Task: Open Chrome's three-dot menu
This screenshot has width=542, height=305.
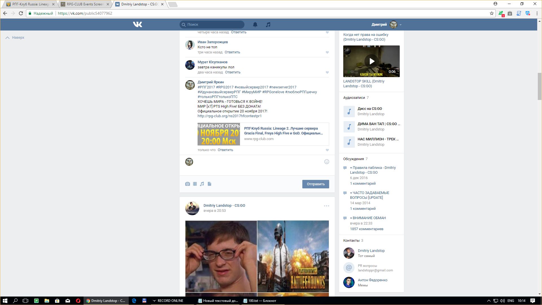Action: (537, 13)
